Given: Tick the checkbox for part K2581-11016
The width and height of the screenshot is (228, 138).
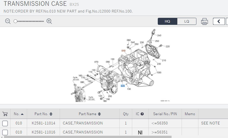Looking at the screenshot, I should tap(5, 132).
